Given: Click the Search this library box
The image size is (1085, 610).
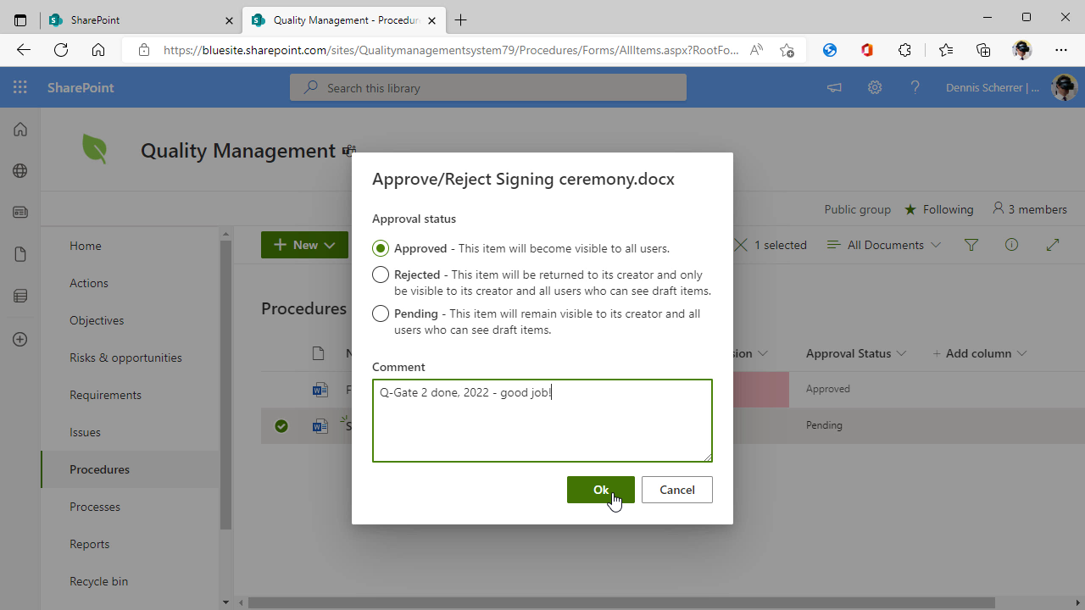Looking at the screenshot, I should [488, 87].
